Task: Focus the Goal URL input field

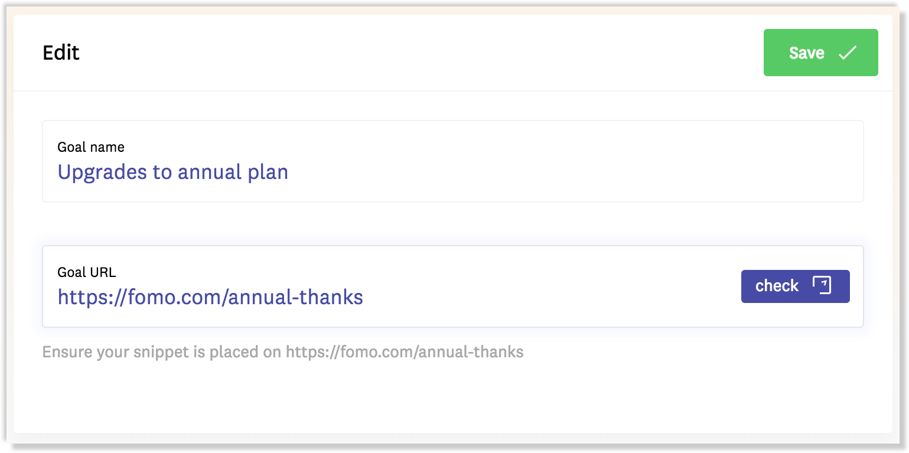Action: tap(452, 286)
